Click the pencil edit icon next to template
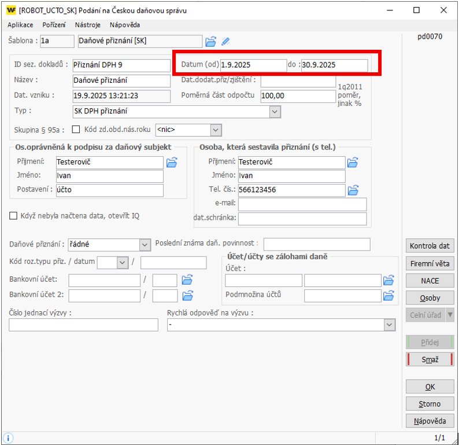 225,41
